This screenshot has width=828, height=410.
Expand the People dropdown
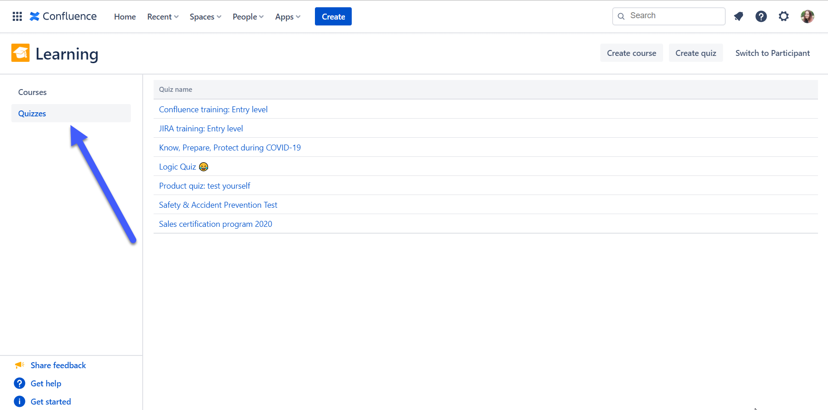(x=248, y=17)
